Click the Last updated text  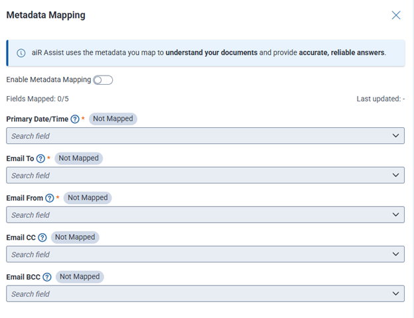(x=380, y=99)
